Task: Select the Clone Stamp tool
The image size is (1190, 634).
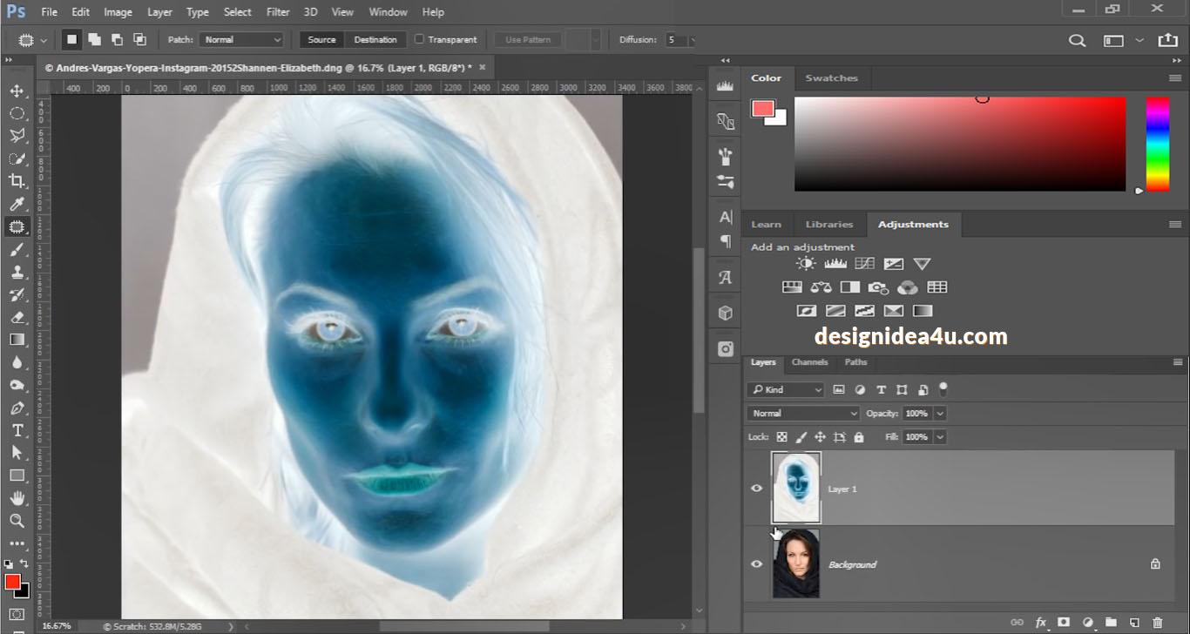Action: pyautogui.click(x=17, y=272)
